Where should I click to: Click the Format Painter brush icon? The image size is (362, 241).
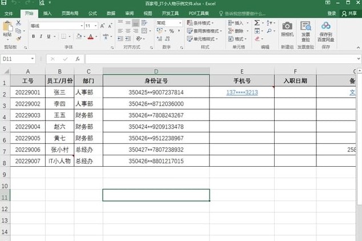pos(18,38)
